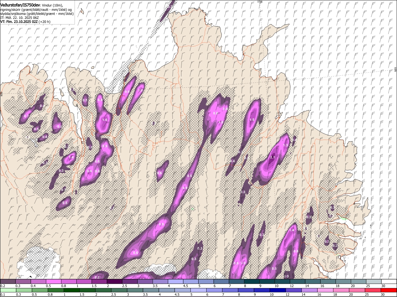Pick the darkest green rain swatch between 1 and 1.5

(x=72, y=290)
